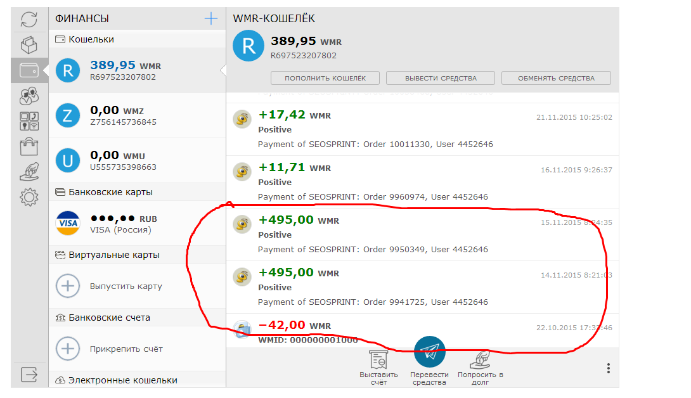This screenshot has width=691, height=398.
Task: Select the WMU wallet U555735398663
Action: 137,160
